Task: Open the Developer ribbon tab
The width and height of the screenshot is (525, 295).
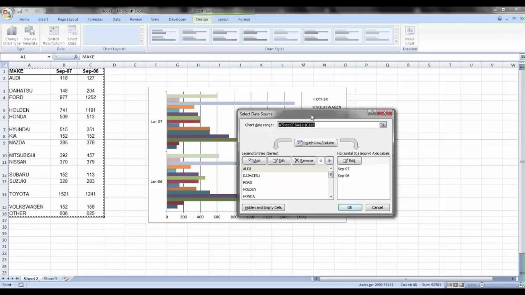Action: tap(178, 19)
